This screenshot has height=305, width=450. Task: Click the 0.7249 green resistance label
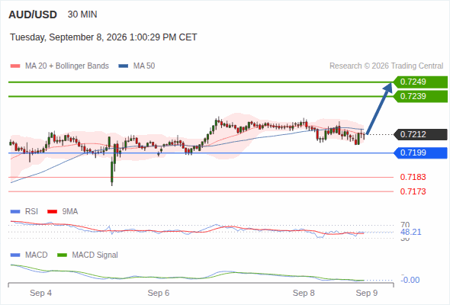point(420,82)
